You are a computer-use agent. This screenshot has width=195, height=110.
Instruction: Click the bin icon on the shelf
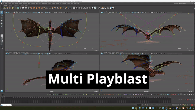point(95,8)
